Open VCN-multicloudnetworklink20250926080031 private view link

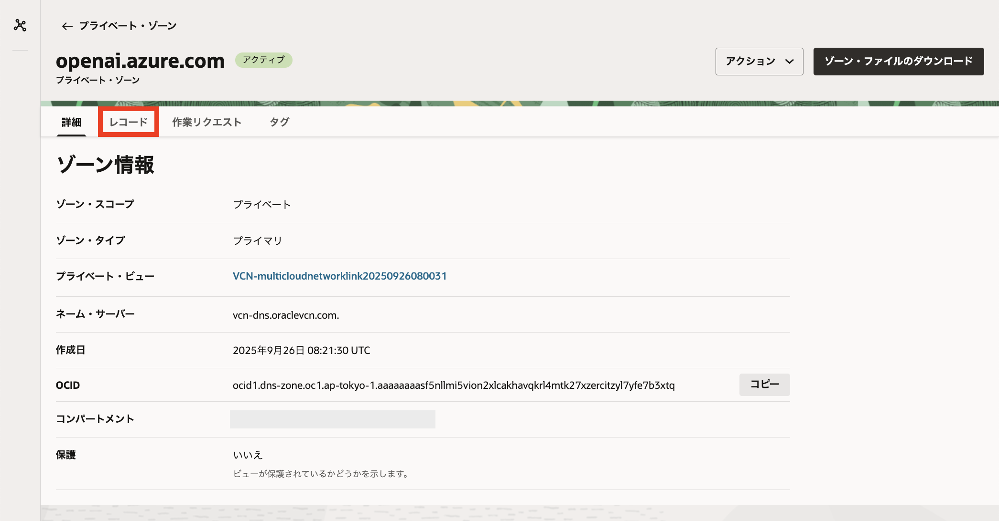339,276
